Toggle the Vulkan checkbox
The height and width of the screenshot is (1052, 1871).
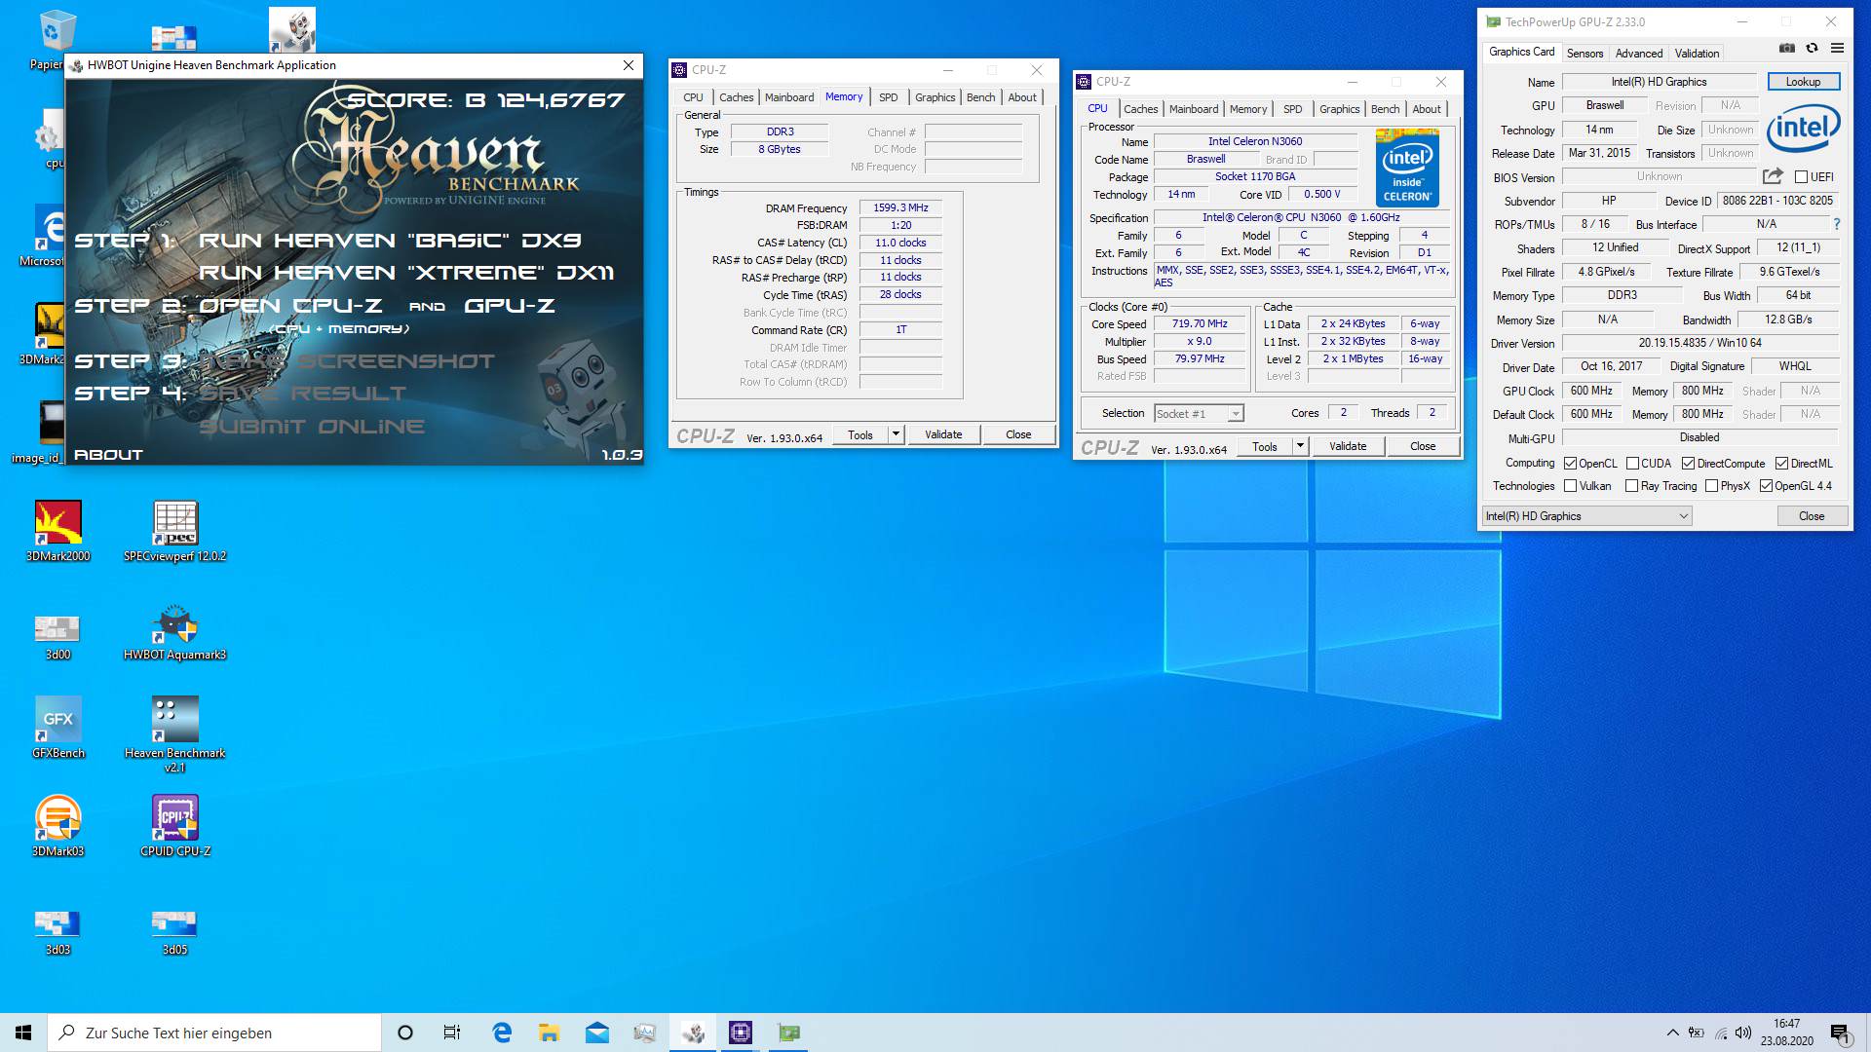pos(1570,486)
